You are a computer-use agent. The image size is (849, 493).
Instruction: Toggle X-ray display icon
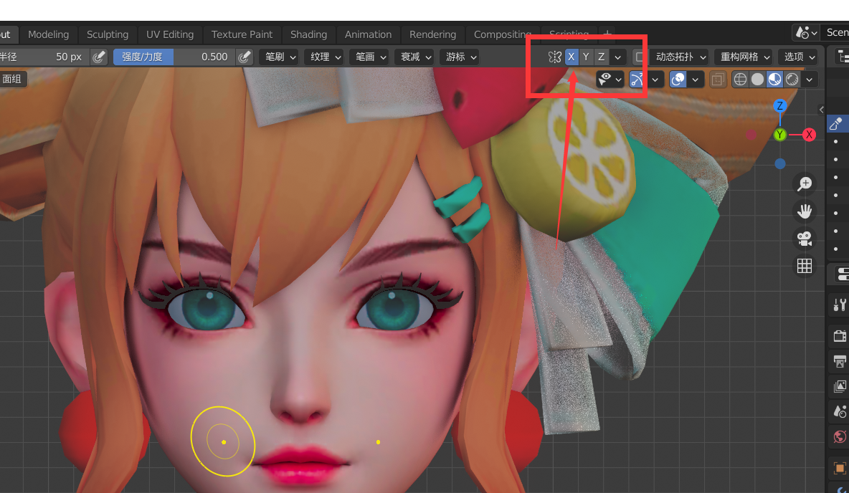coord(718,80)
